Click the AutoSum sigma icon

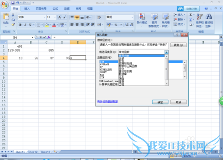pos(191,15)
